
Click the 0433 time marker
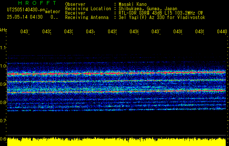pos(68,32)
